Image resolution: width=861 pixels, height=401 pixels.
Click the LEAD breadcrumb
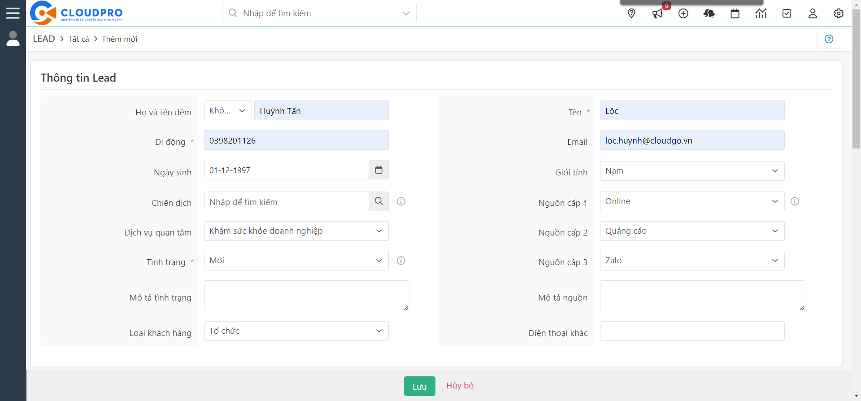(44, 39)
